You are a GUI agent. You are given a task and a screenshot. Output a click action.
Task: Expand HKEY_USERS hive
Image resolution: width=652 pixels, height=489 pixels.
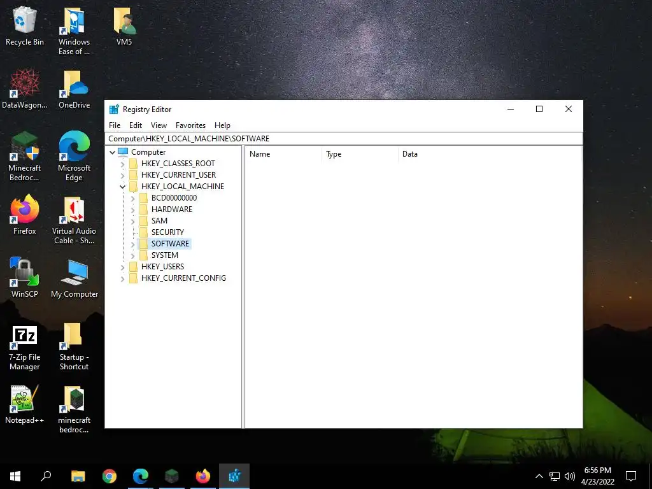click(x=123, y=267)
